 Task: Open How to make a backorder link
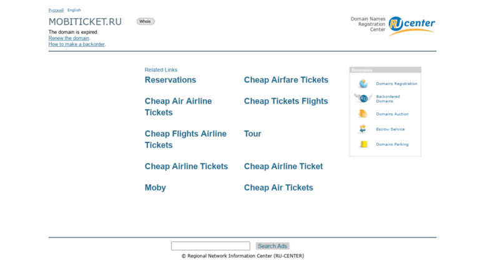pyautogui.click(x=76, y=44)
